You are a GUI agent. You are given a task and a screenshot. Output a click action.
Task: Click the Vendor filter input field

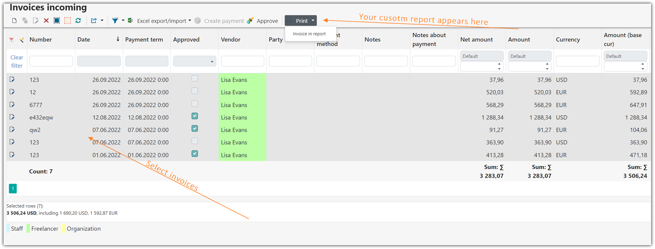(242, 61)
